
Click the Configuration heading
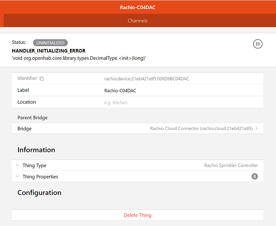[39, 192]
